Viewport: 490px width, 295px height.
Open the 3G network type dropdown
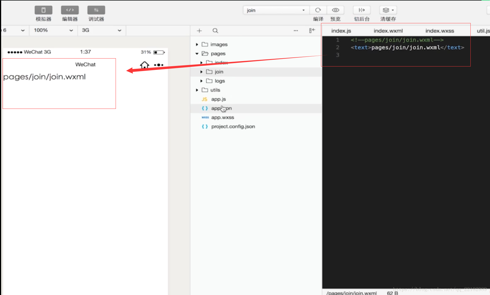(x=102, y=30)
